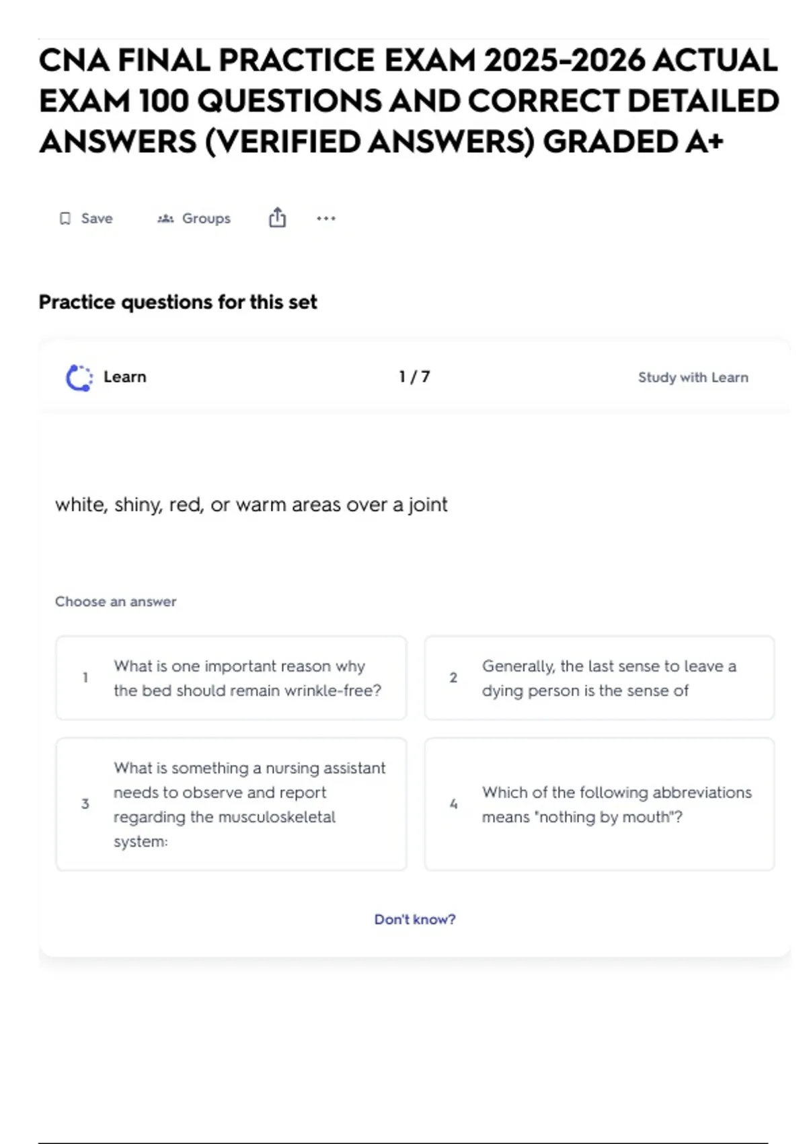Click number 3 badge on third answer
This screenshot has width=807, height=1144.
tap(85, 803)
